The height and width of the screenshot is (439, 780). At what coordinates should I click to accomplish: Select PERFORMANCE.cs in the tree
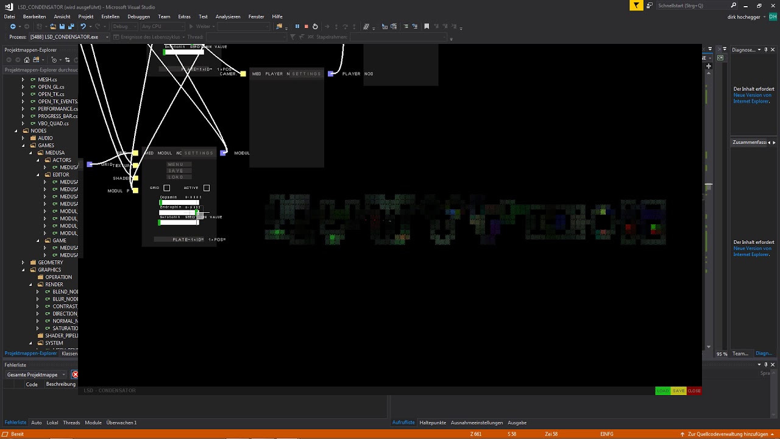pos(58,109)
